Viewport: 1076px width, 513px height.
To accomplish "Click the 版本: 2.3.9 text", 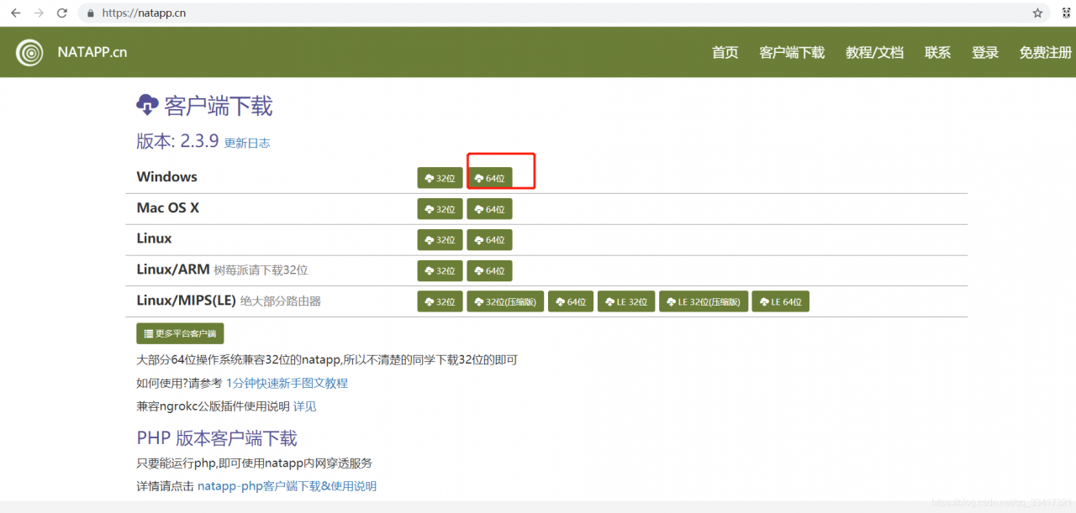I will (177, 141).
